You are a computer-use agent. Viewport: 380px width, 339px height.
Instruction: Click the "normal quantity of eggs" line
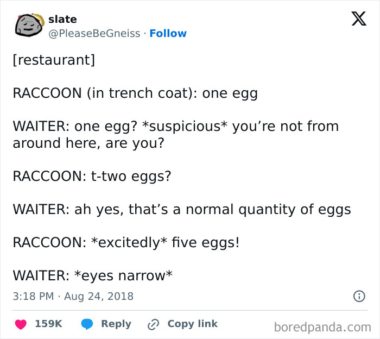coord(181,209)
